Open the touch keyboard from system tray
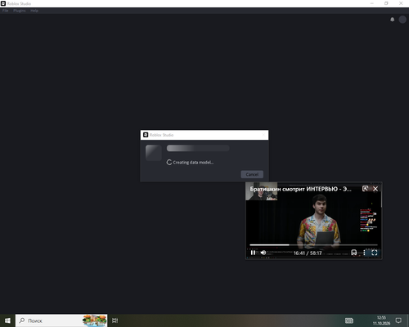The width and height of the screenshot is (409, 327). coord(349,320)
